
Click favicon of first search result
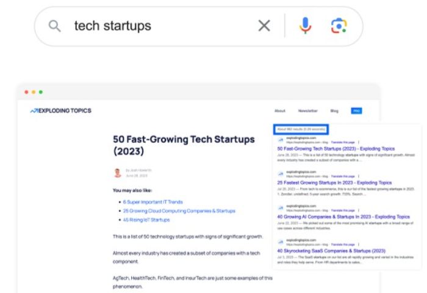pyautogui.click(x=281, y=140)
